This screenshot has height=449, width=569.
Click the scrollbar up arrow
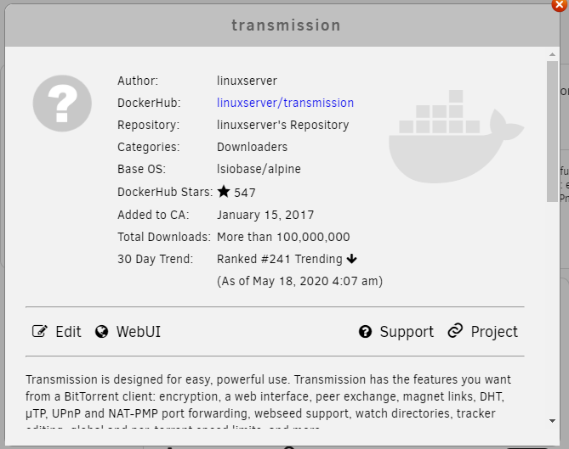tap(553, 54)
